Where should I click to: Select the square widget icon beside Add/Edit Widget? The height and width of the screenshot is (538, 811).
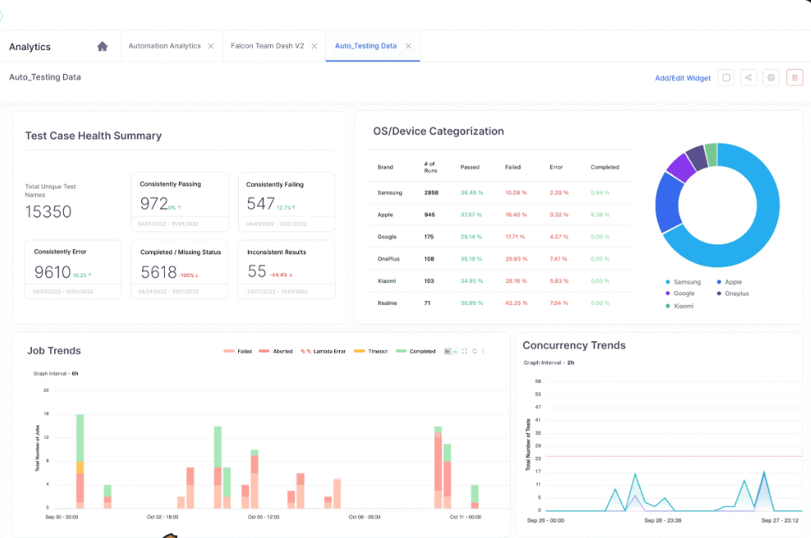point(726,77)
